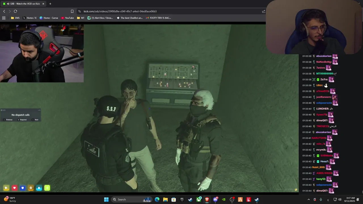Click Respond in the dispatch panel
Viewport: 363px width, 204px height.
tap(22, 120)
